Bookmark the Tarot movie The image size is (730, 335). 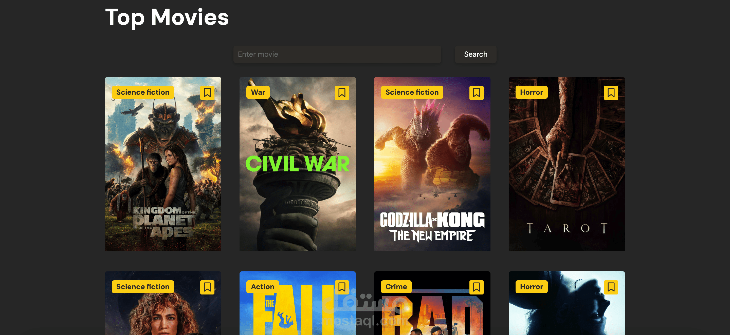[611, 93]
